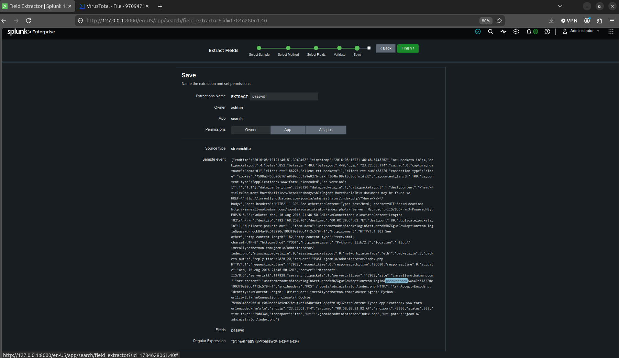Click the stream:http source type value

pos(241,149)
